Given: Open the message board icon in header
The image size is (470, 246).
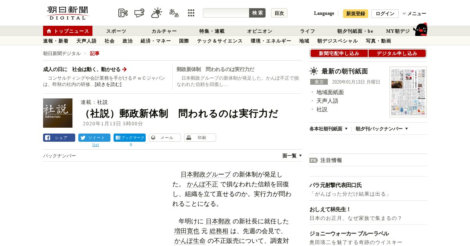Looking at the screenshot, I should pyautogui.click(x=139, y=13).
